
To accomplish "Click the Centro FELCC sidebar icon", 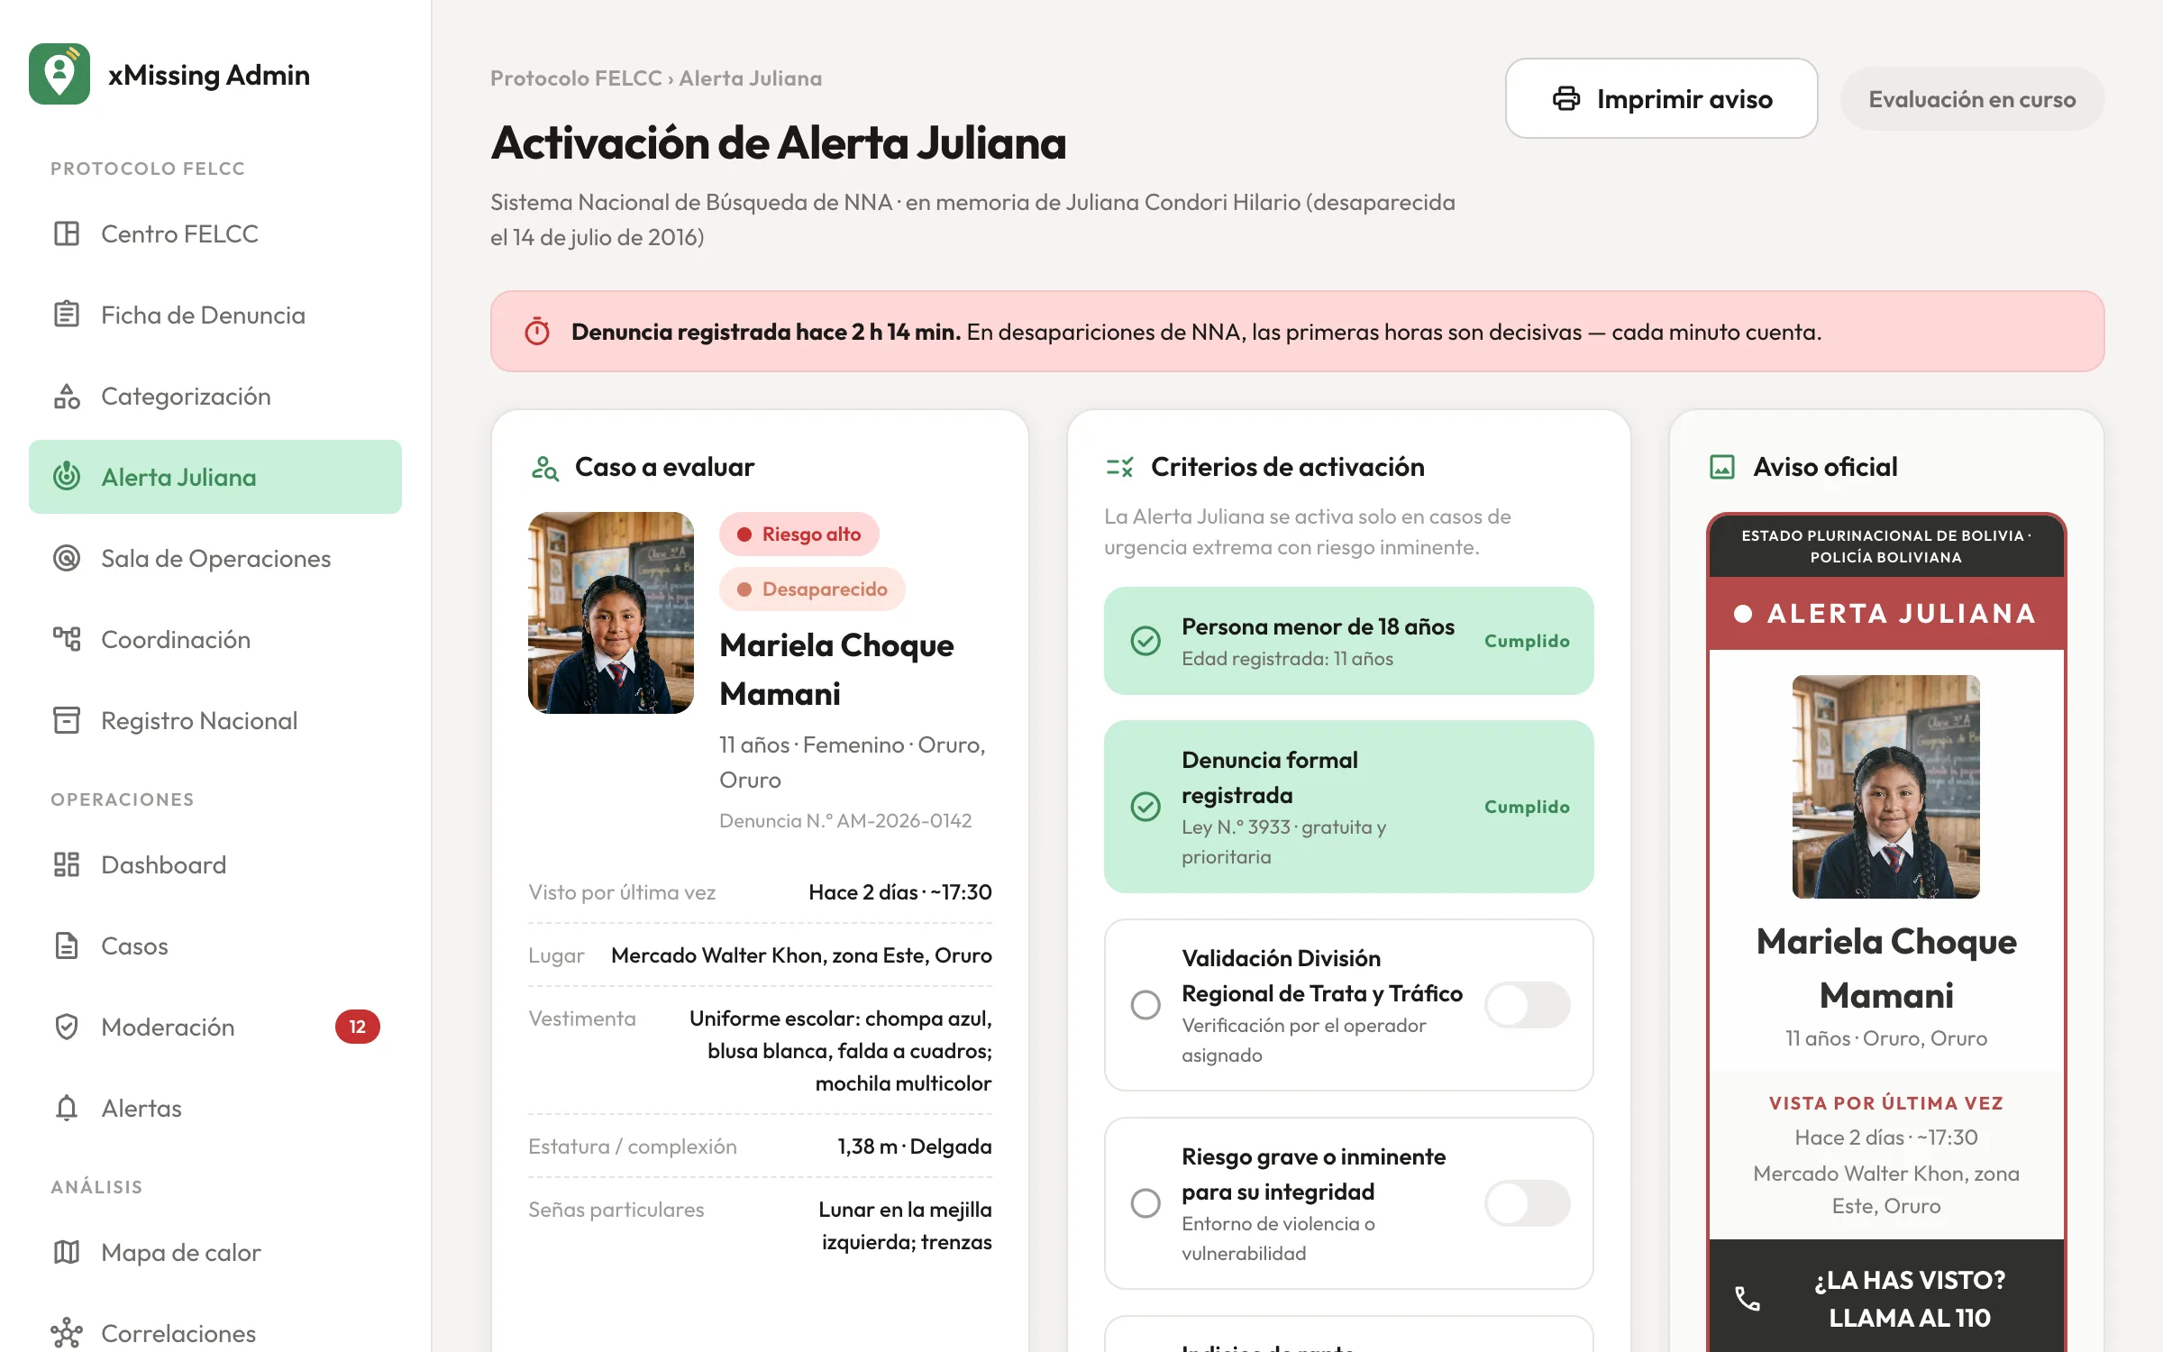I will point(67,233).
